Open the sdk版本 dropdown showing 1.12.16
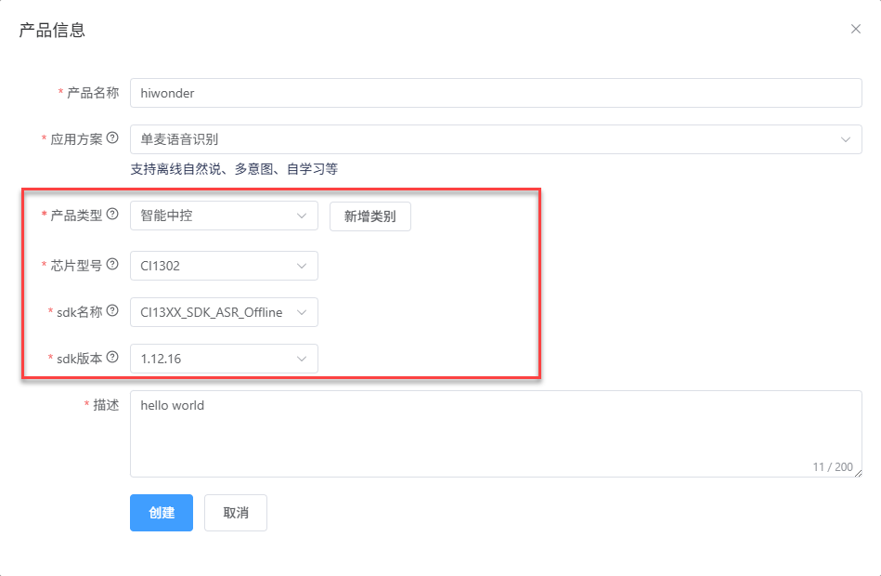The height and width of the screenshot is (576, 881). pyautogui.click(x=224, y=359)
